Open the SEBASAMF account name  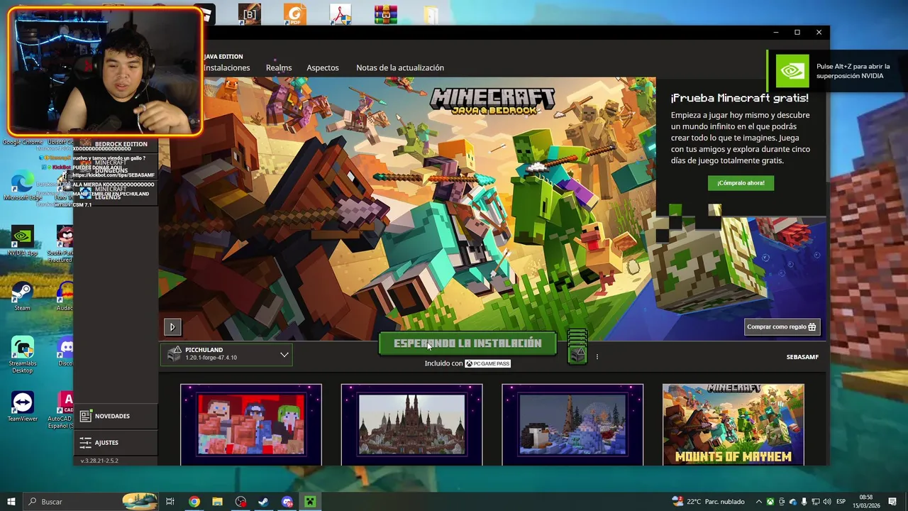pyautogui.click(x=802, y=357)
